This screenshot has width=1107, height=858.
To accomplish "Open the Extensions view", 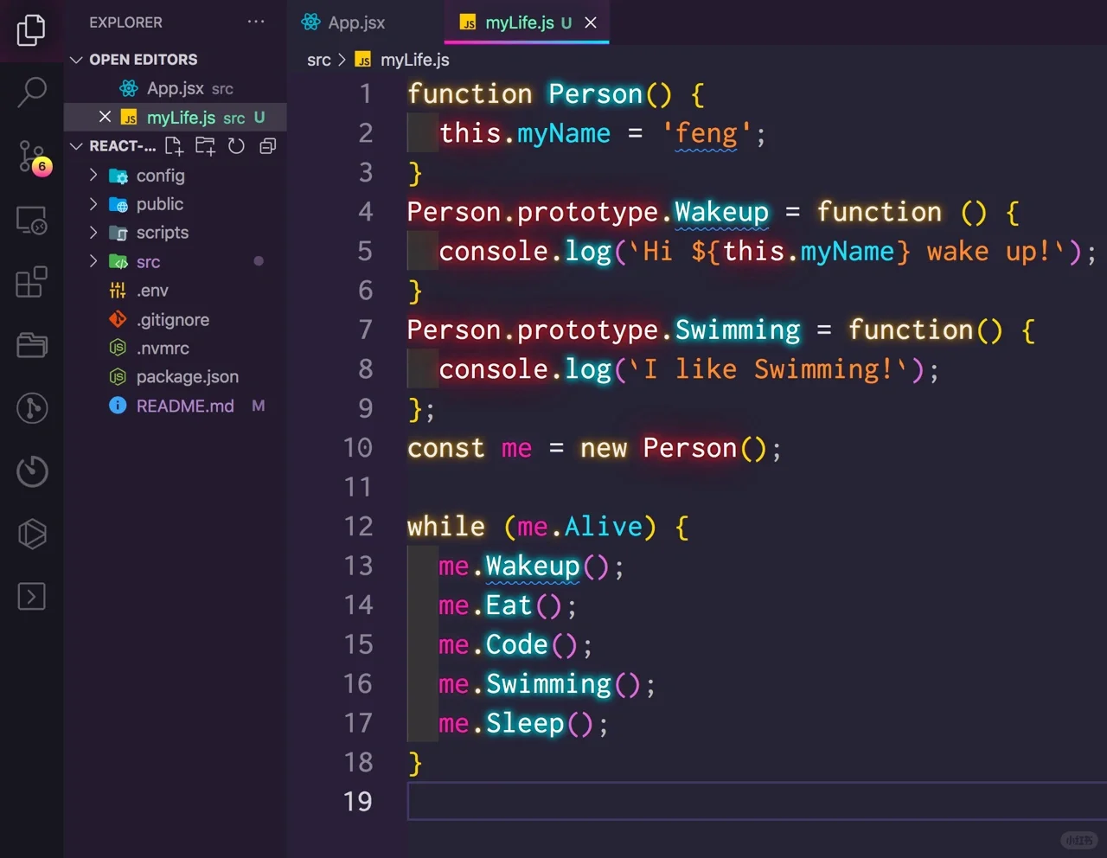I will pos(31,282).
